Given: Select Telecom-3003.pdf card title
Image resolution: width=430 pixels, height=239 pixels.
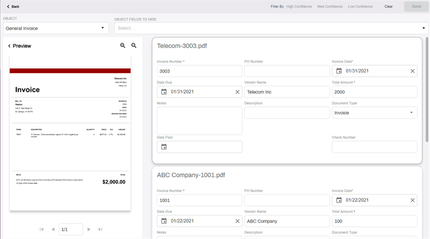Looking at the screenshot, I should [x=182, y=46].
